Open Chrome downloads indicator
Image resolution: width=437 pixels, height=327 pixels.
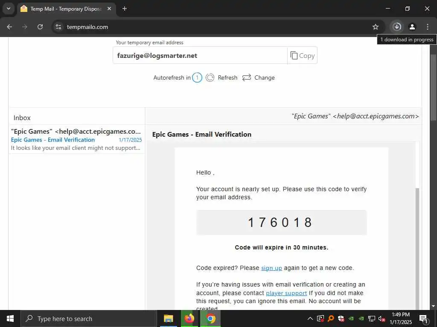point(397,27)
